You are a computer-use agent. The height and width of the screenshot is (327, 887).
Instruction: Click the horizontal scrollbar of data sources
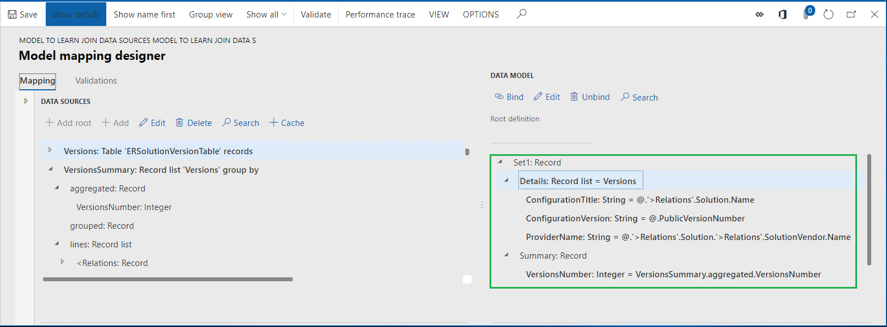coord(168,279)
